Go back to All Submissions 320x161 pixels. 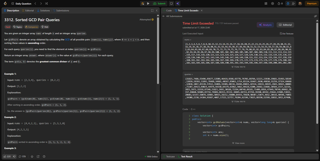(172, 16)
